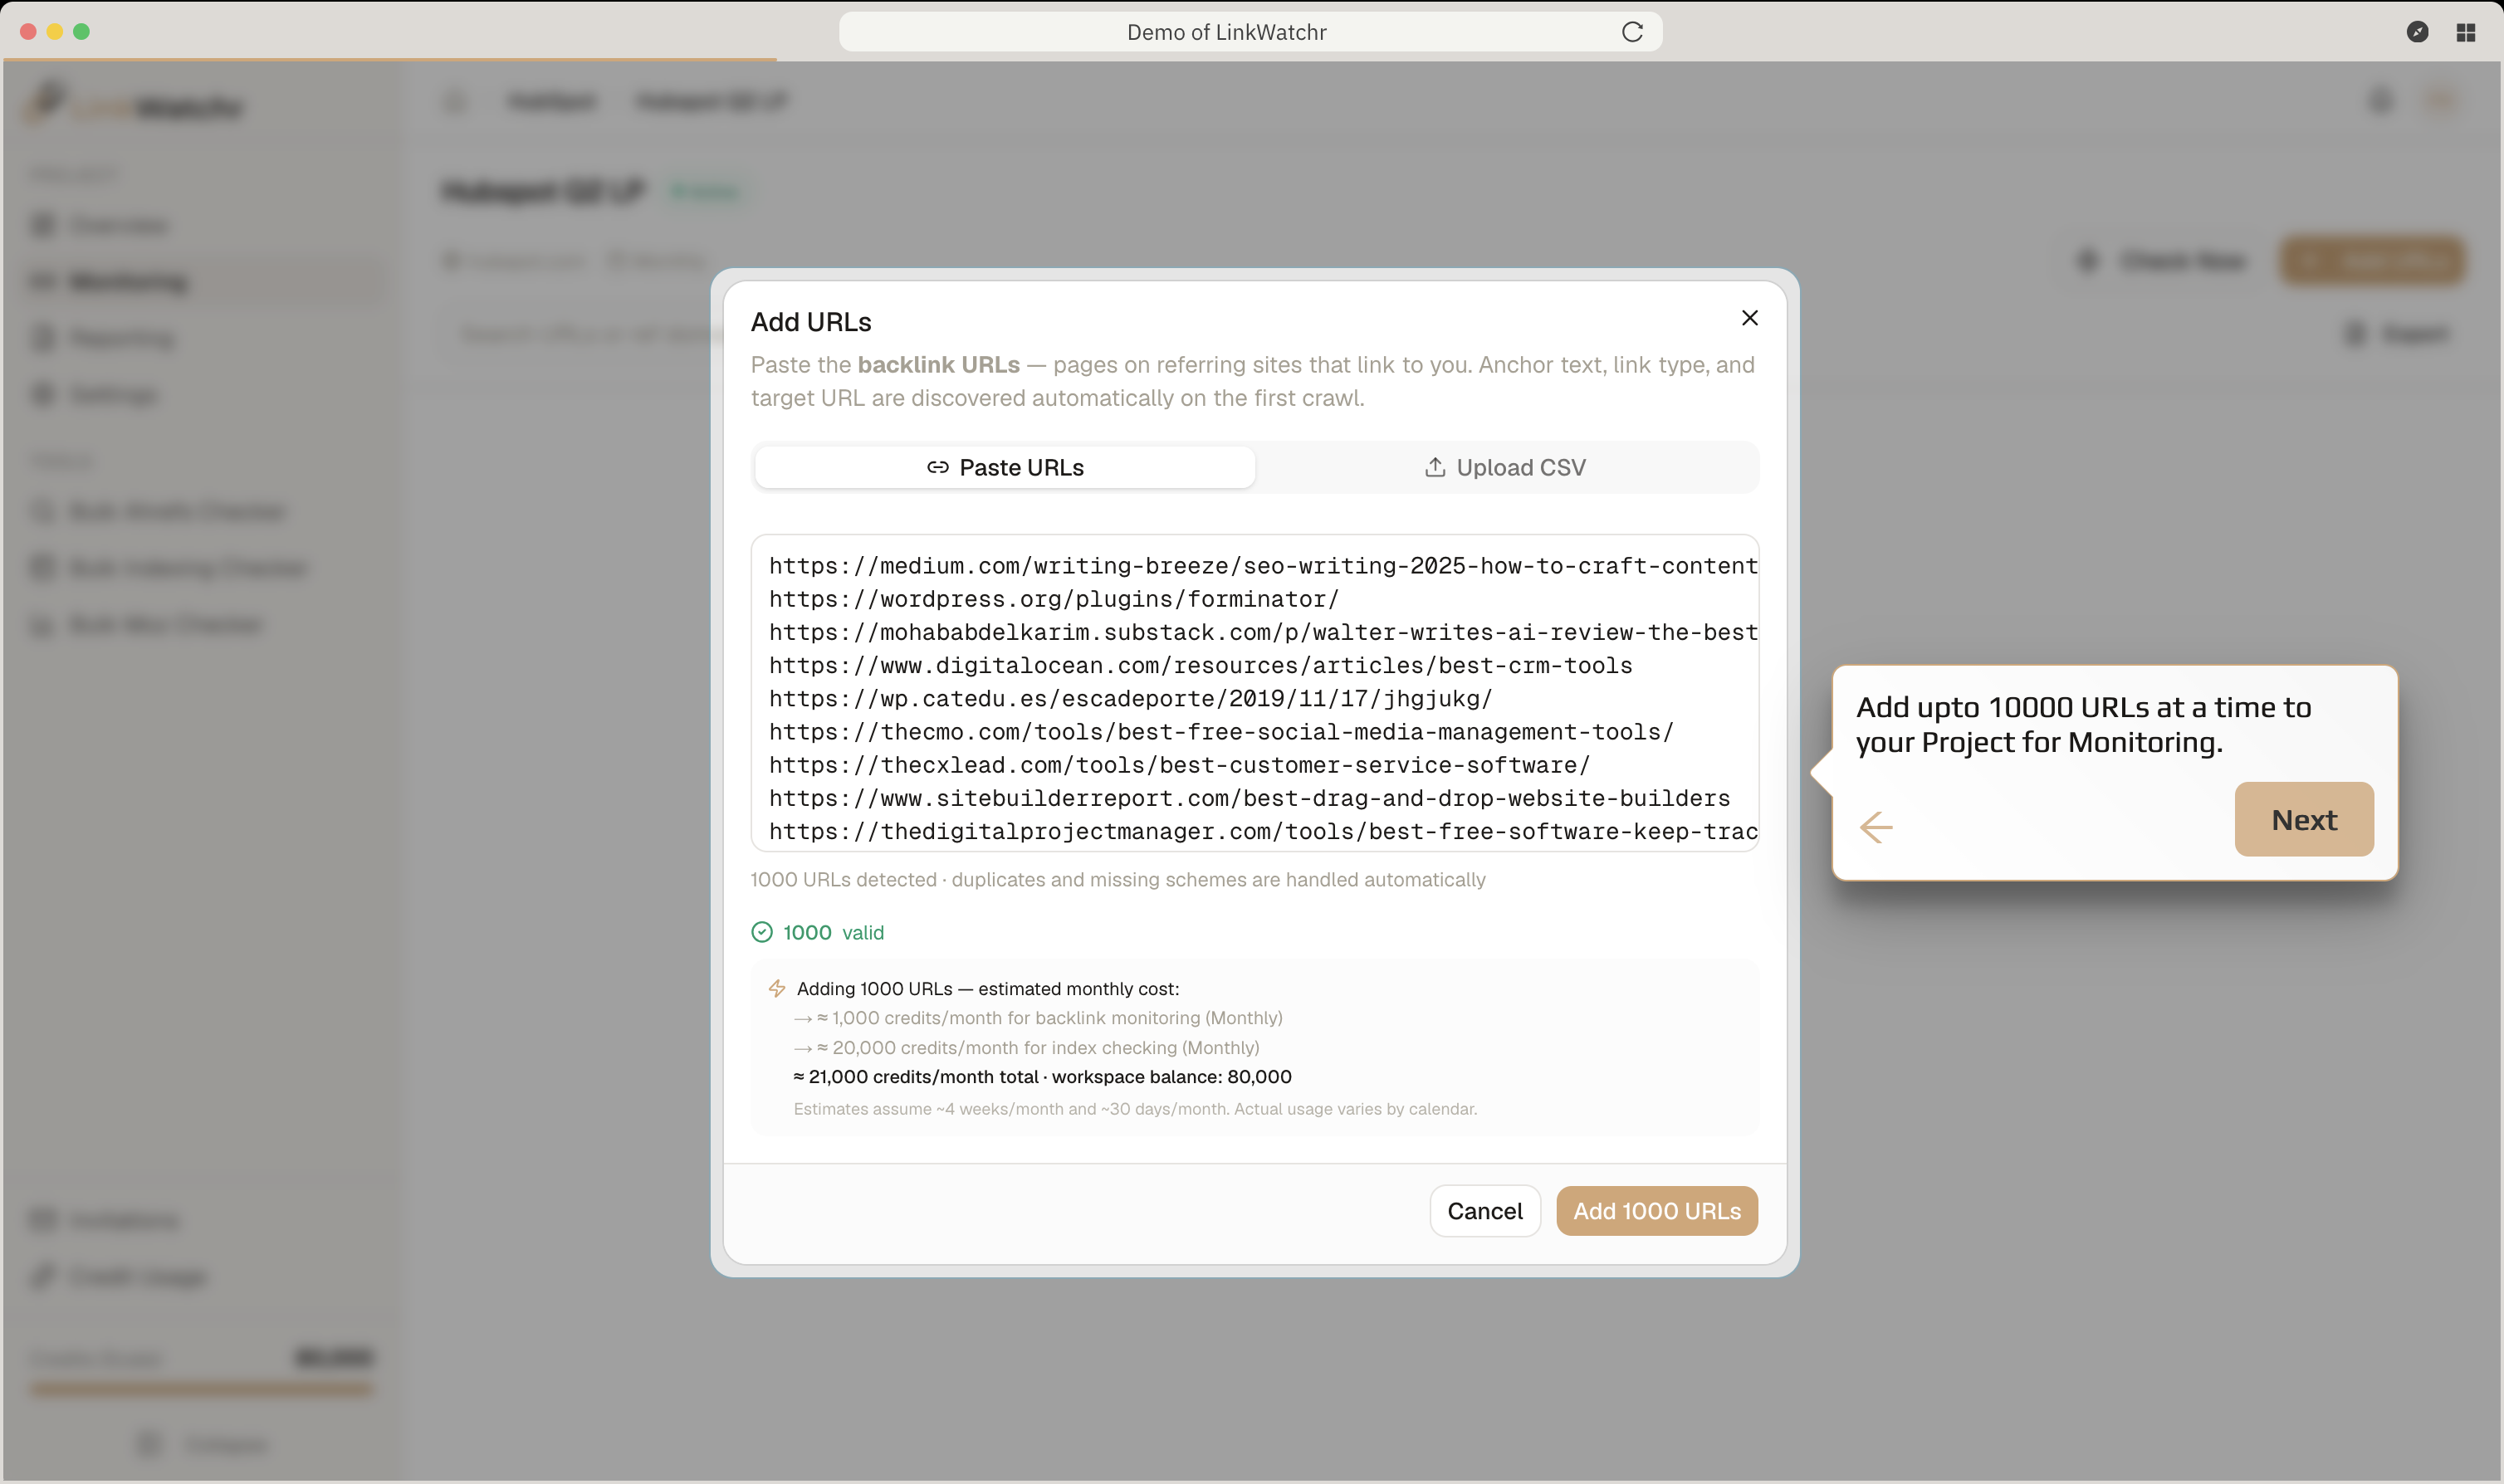Click the '1000 valid' status text

833,932
